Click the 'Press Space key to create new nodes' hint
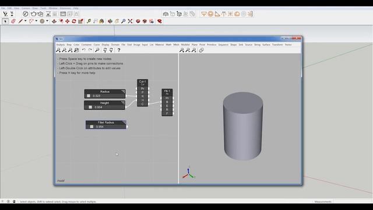Image resolution: width=373 pixels, height=210 pixels. 85,59
